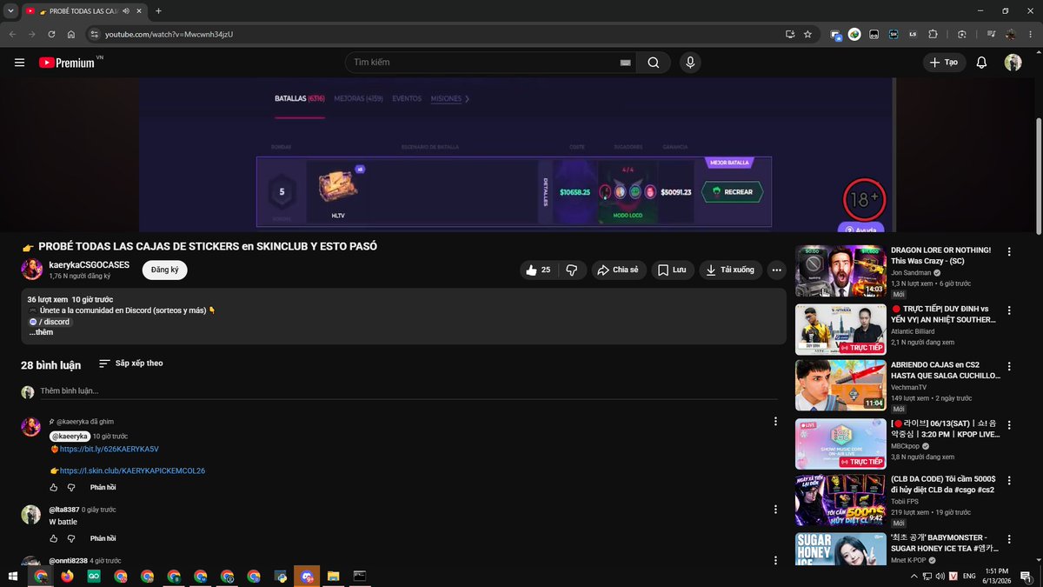Open the on-screen keyboard in search box
The height and width of the screenshot is (587, 1043).
pyautogui.click(x=625, y=63)
